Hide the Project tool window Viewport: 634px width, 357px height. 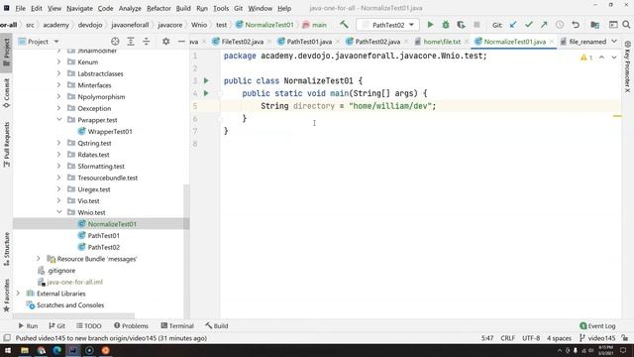click(x=181, y=42)
